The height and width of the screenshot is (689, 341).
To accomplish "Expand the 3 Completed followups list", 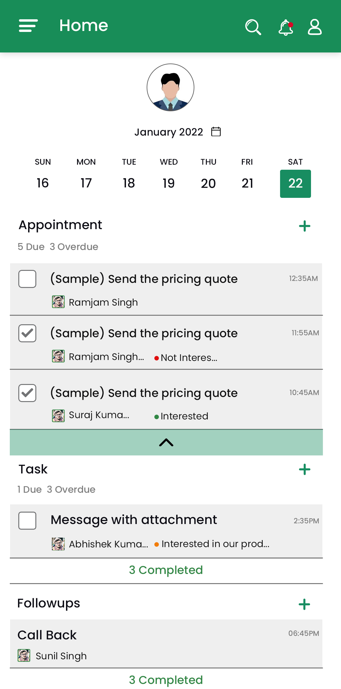I will coord(166,680).
